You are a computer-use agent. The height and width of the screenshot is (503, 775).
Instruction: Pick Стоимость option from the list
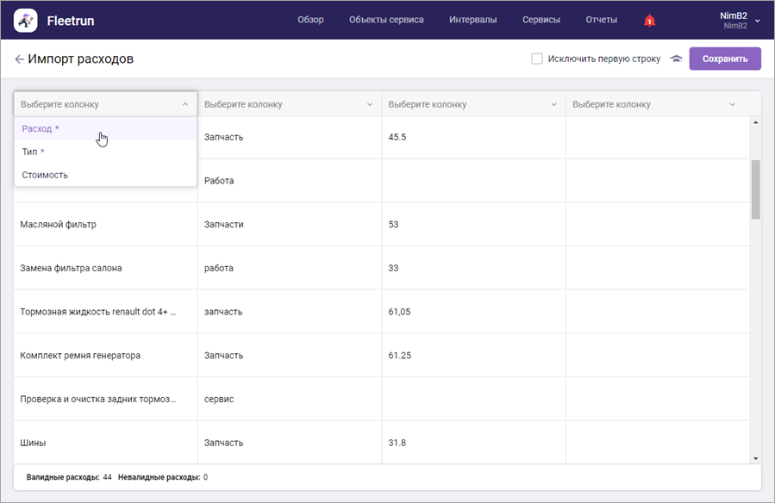click(45, 175)
